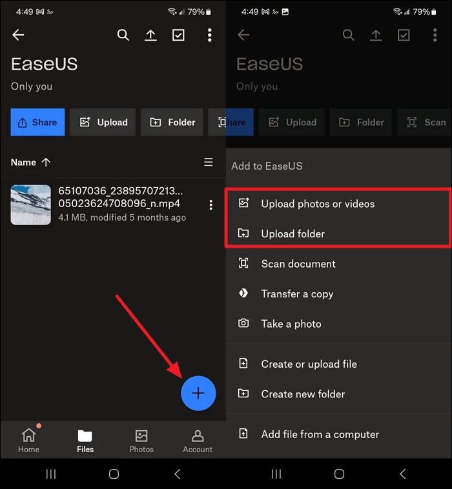Open the mp4 video thumbnail
Screen dimensions: 452x489
tap(30, 205)
